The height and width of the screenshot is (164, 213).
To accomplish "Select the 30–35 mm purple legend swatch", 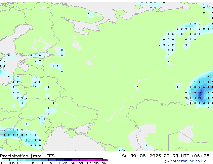I will (76, 160).
